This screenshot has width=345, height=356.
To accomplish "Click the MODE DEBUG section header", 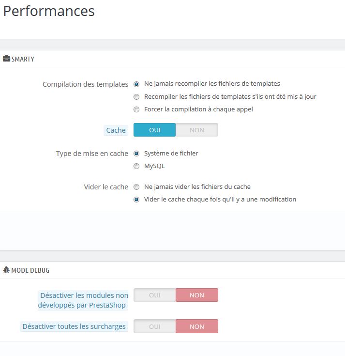I will pyautogui.click(x=30, y=270).
